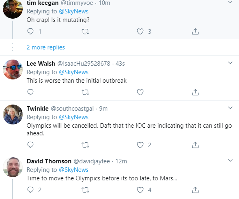Share Twinkle's tweet
The height and width of the screenshot is (199, 239).
click(x=195, y=145)
